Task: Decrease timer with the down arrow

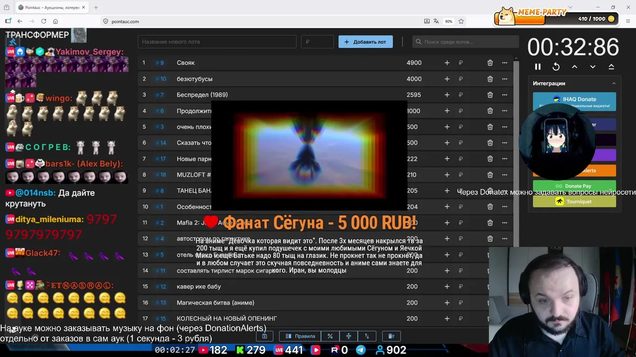Action: 593,66
